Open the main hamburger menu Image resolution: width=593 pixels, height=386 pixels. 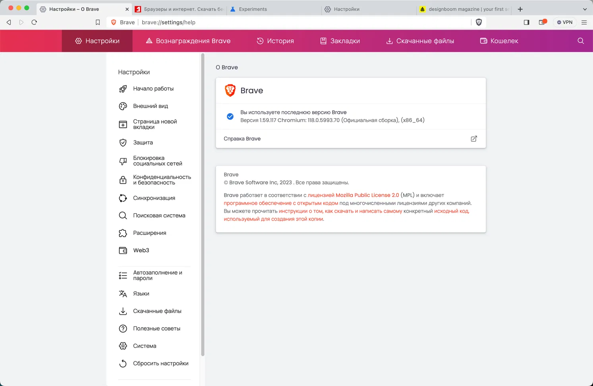(x=584, y=22)
